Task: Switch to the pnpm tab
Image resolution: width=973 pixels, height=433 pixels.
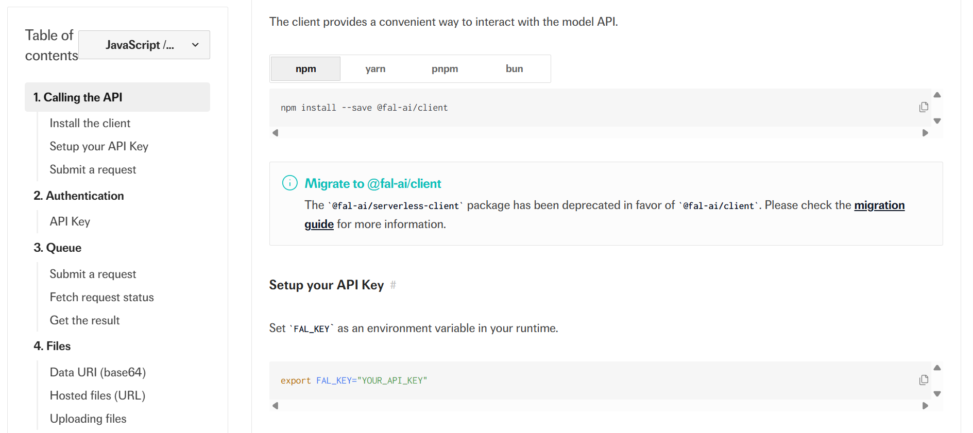Action: tap(445, 69)
